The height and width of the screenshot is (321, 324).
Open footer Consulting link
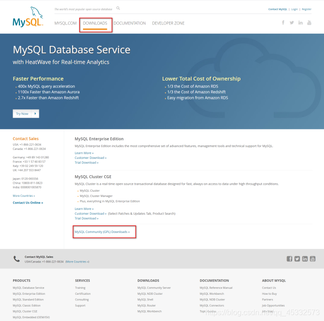82,299
